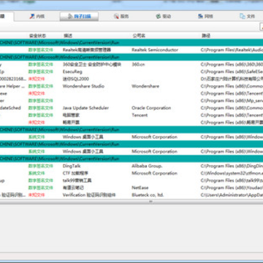
Task: Click the C:\Program Files (x86)\360 path
Action: click(232, 64)
